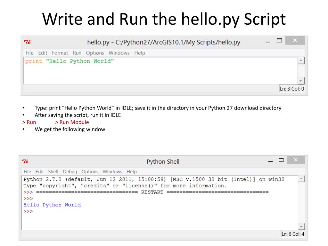Click the last >>> prompt in Python Shell
The height and width of the screenshot is (246, 328).
click(x=28, y=211)
